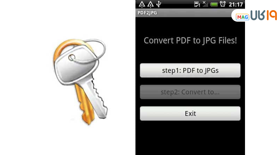280x155 pixels.
Task: Click the Convert PDF to JPG Files! heading
Action: (190, 40)
